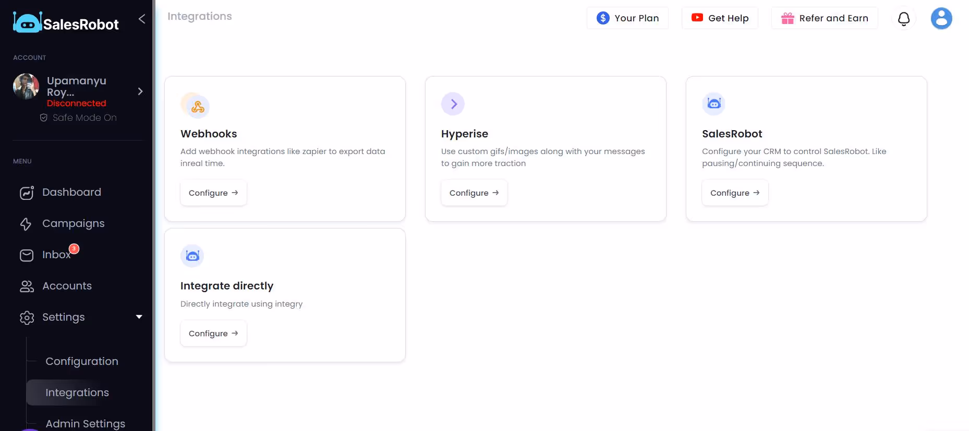Open the Your Plan button
The height and width of the screenshot is (431, 969).
[x=627, y=18]
